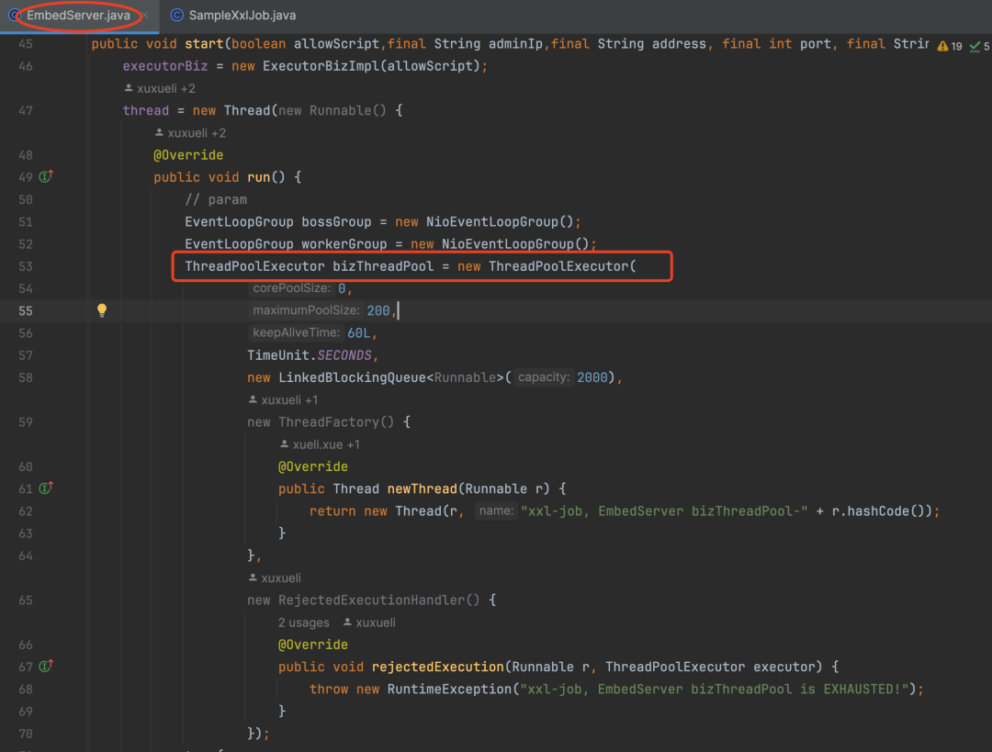Viewport: 992px width, 752px height.
Task: Click "ThreadFactory" on line 59
Action: pyautogui.click(x=329, y=421)
